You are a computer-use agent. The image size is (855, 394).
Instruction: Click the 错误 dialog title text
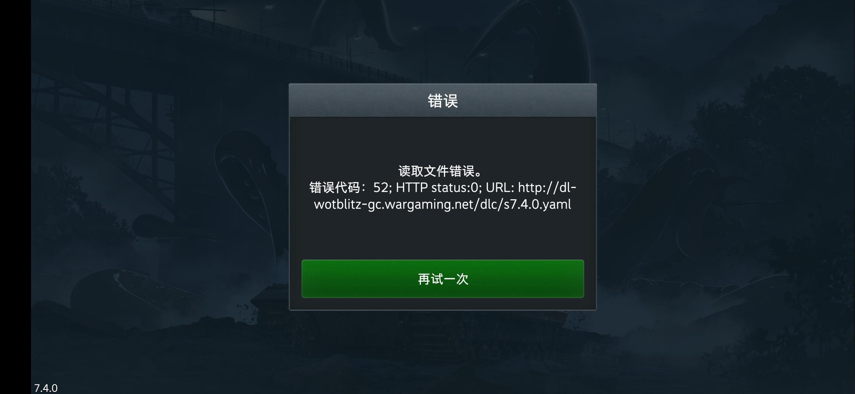443,101
